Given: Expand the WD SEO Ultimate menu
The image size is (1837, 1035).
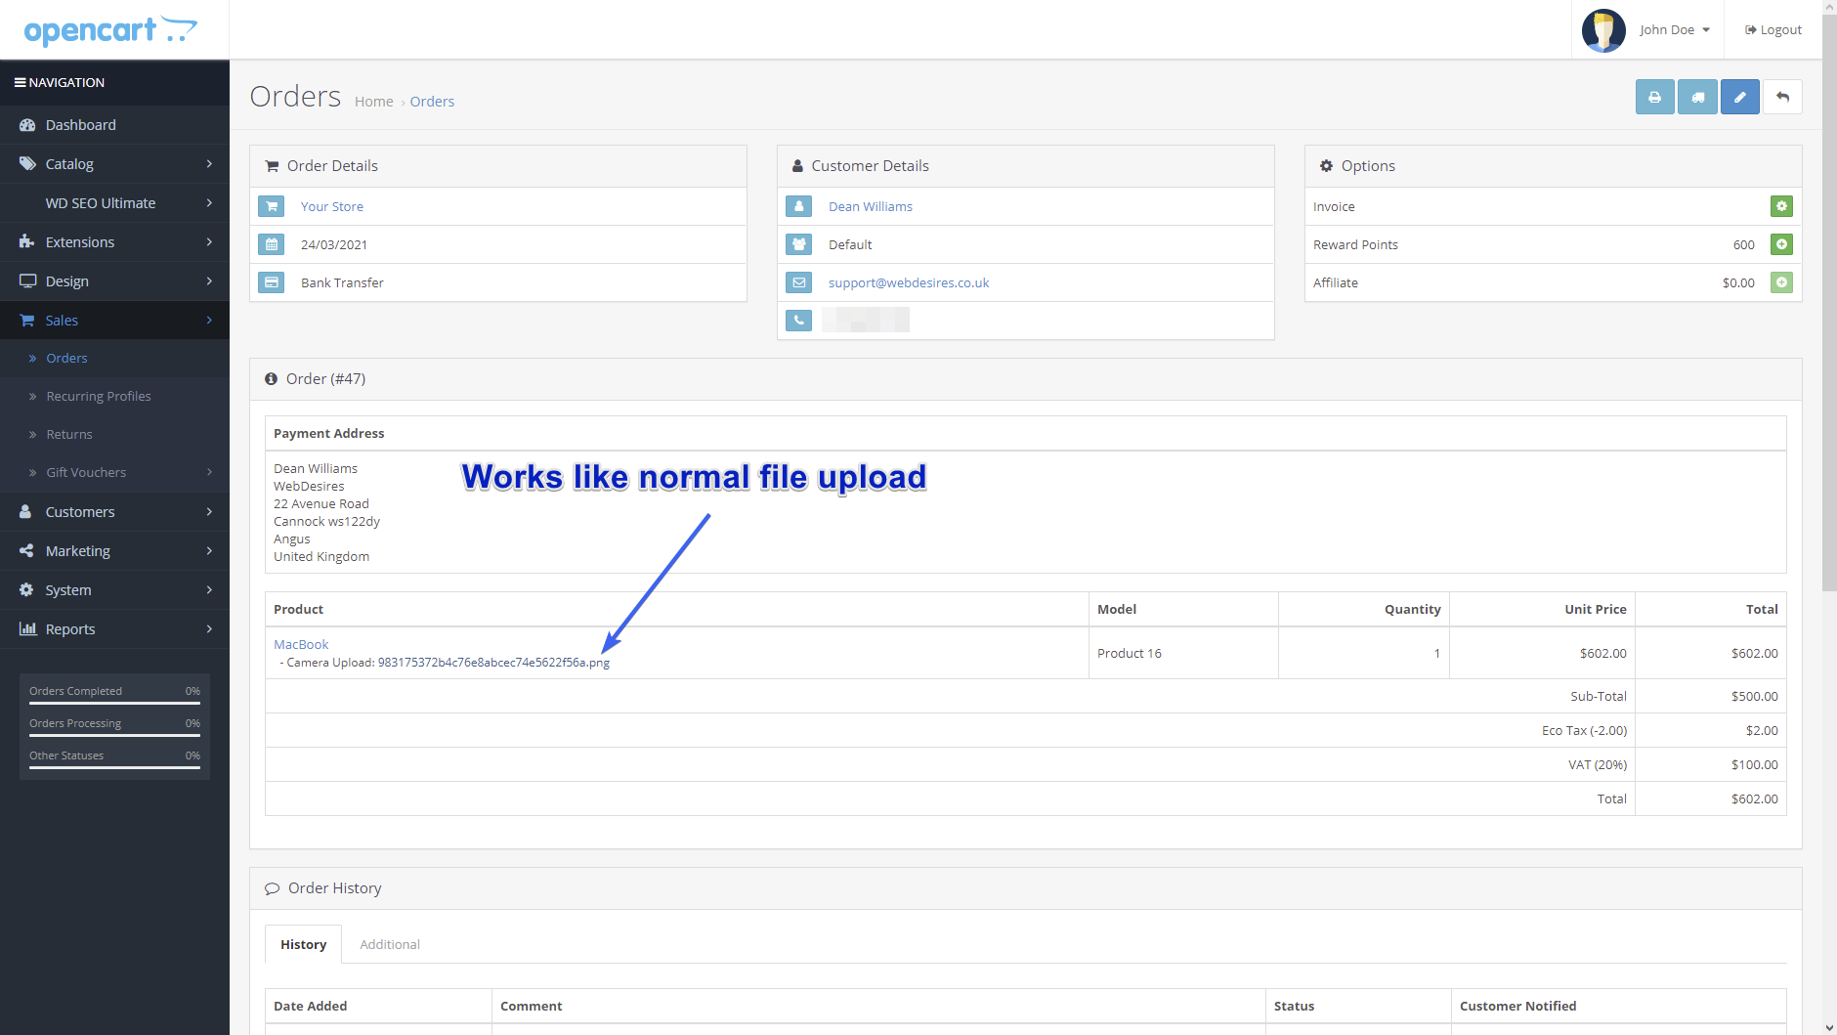Looking at the screenshot, I should 114,203.
